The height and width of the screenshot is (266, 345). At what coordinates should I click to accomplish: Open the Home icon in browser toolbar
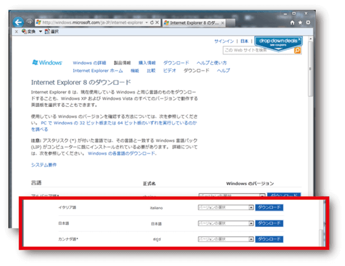pos(292,22)
